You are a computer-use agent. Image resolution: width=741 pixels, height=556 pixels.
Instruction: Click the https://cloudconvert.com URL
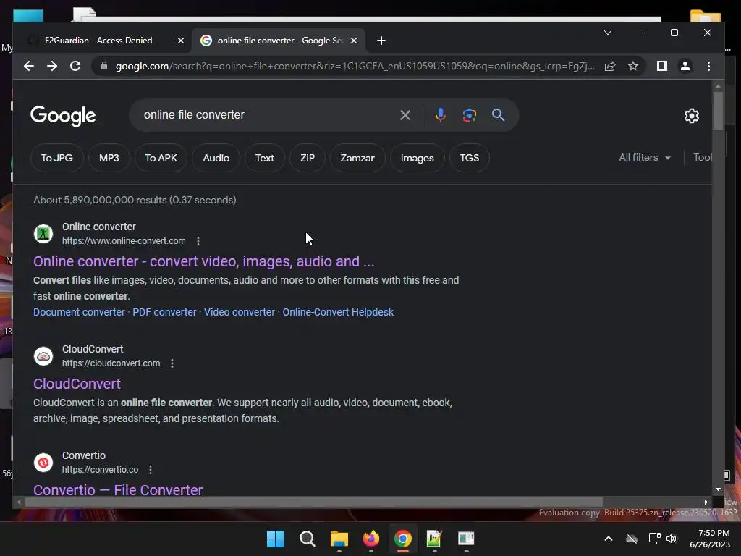(x=111, y=363)
